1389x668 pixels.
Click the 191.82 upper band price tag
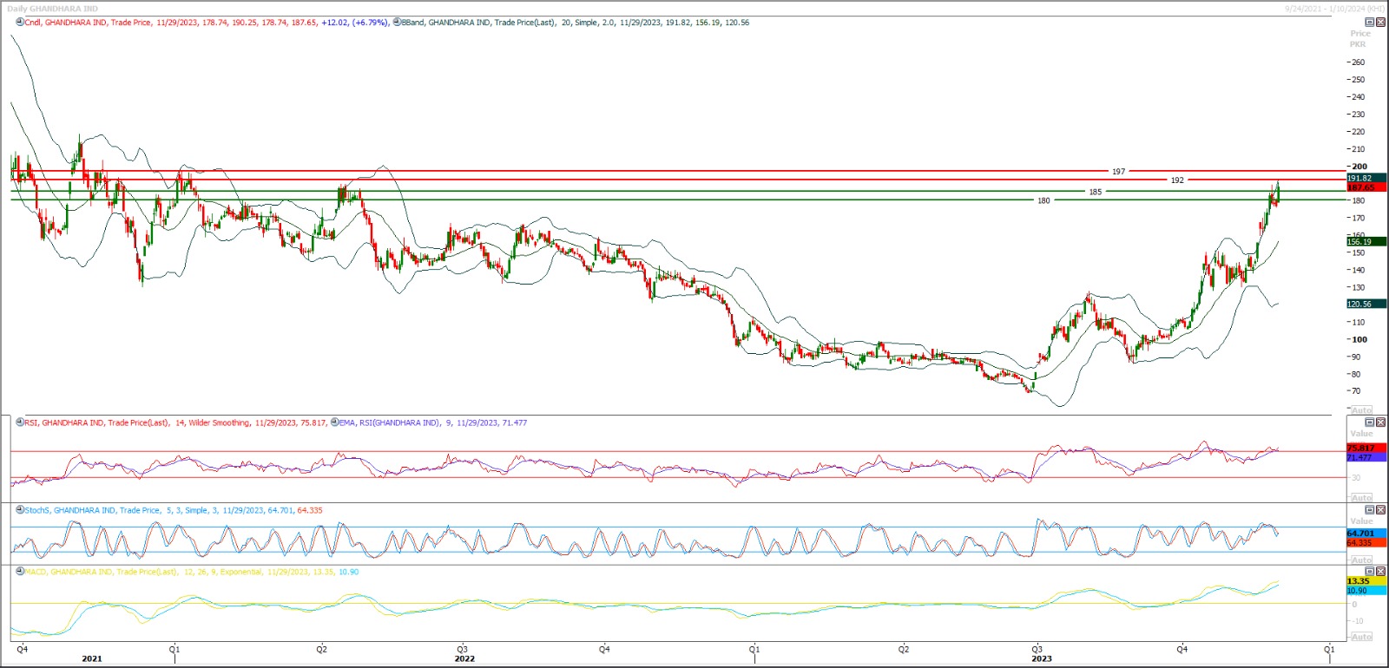click(x=1366, y=178)
